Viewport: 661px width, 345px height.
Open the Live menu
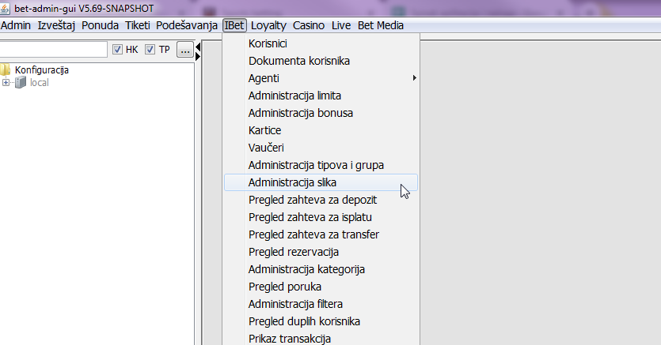[x=341, y=25]
